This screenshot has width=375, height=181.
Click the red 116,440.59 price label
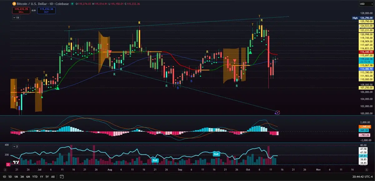(x=366, y=52)
